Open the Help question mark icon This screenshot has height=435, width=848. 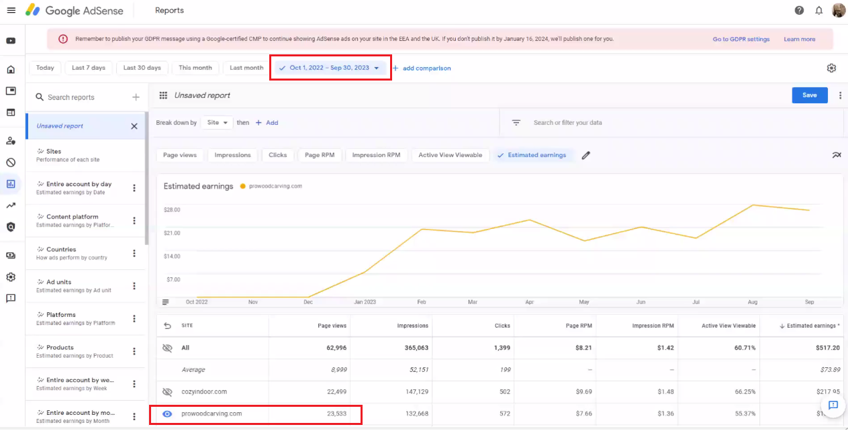tap(799, 10)
